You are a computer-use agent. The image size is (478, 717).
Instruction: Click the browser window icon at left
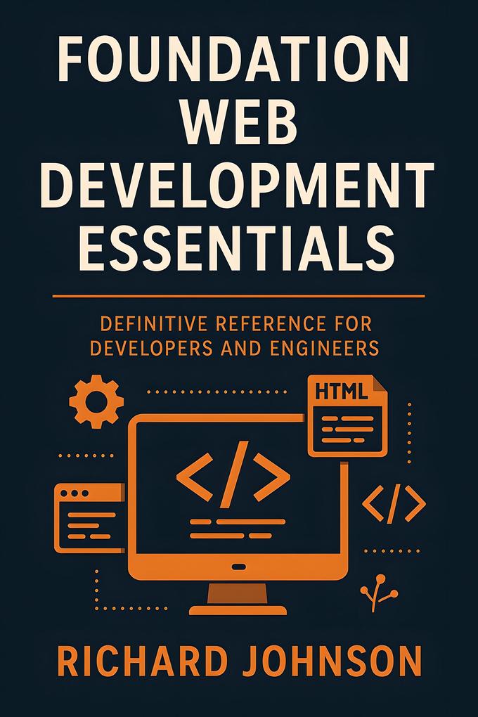click(x=90, y=517)
